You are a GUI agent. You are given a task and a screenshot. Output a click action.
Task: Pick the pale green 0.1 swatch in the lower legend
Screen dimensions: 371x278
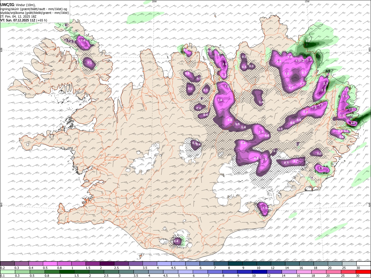7,272
